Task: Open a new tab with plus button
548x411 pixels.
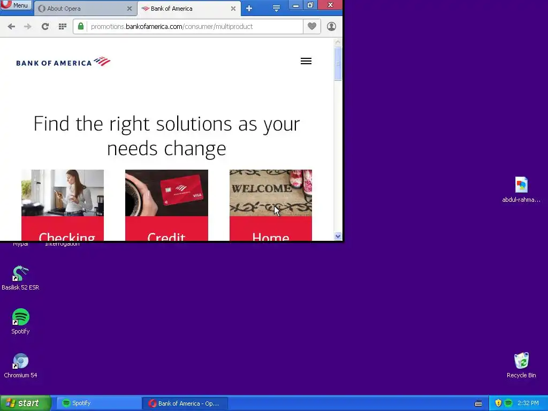Action: (249, 9)
